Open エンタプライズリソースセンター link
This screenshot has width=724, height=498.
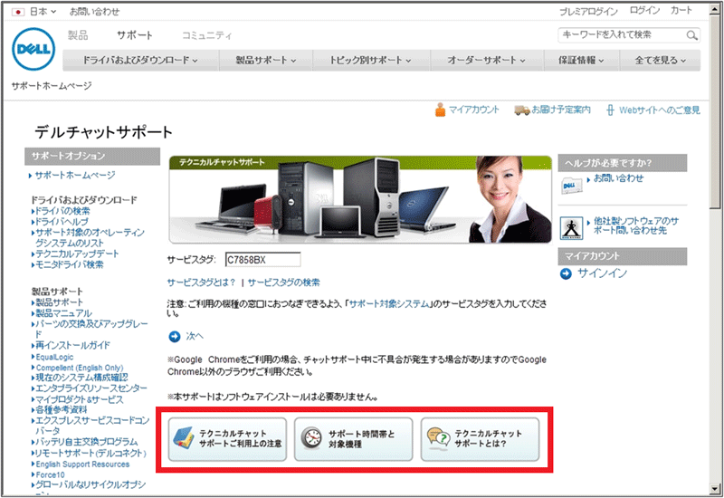pos(91,388)
